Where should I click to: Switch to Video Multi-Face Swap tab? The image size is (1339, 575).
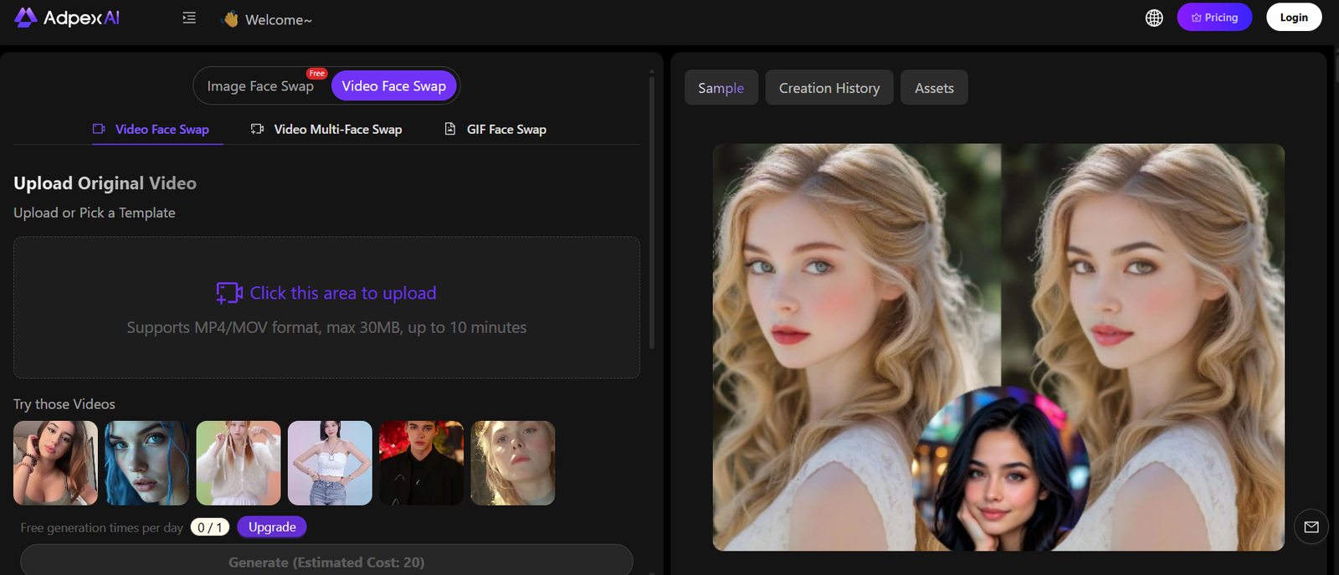[x=327, y=130]
